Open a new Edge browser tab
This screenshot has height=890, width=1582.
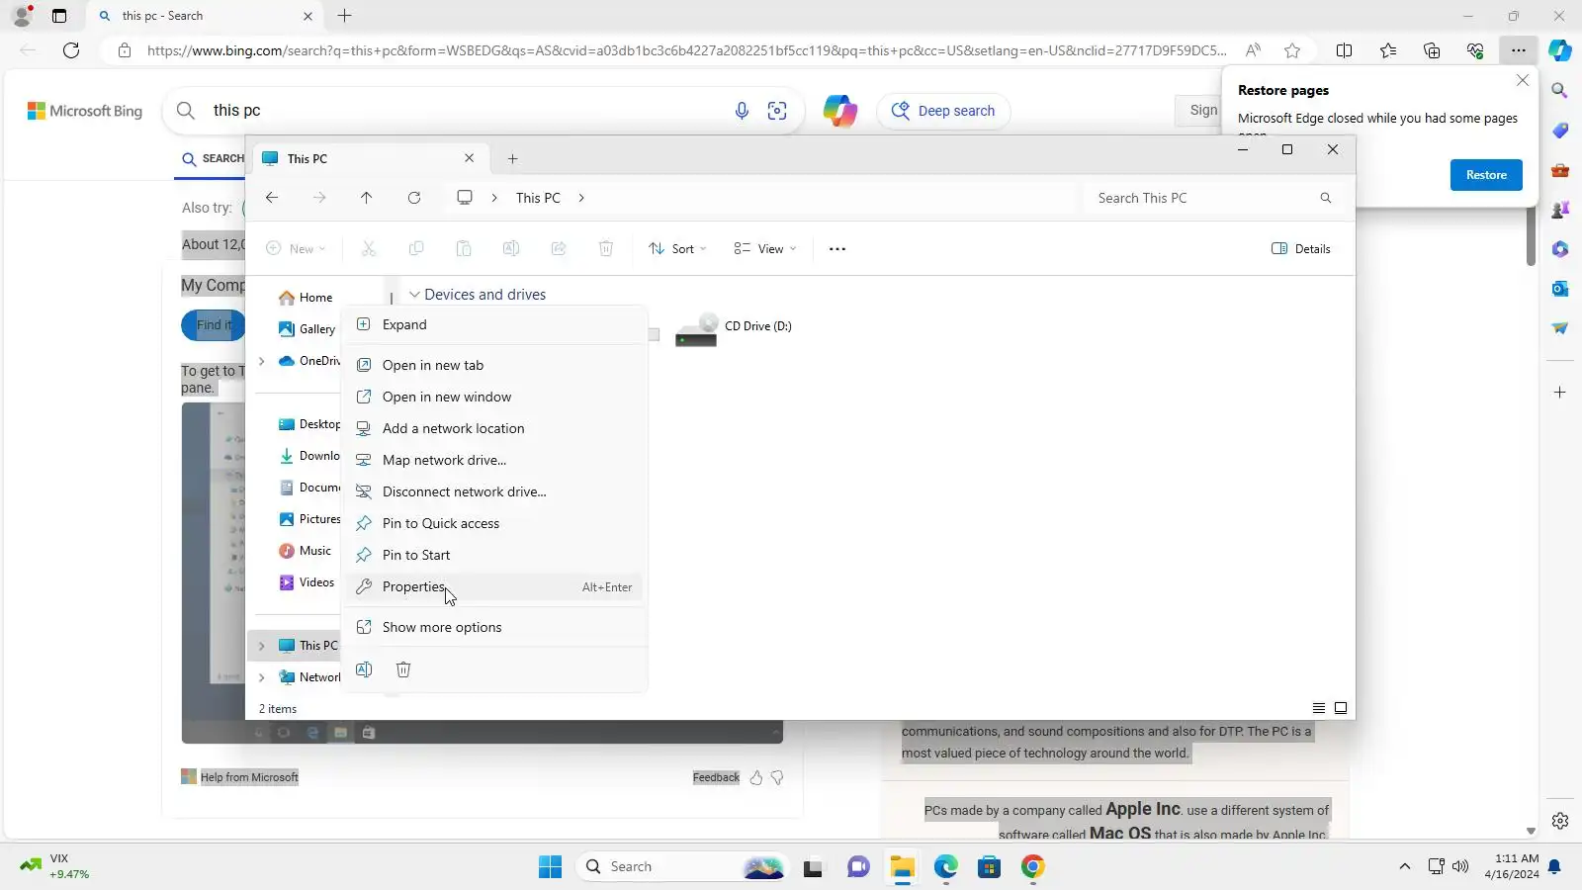coord(345,16)
